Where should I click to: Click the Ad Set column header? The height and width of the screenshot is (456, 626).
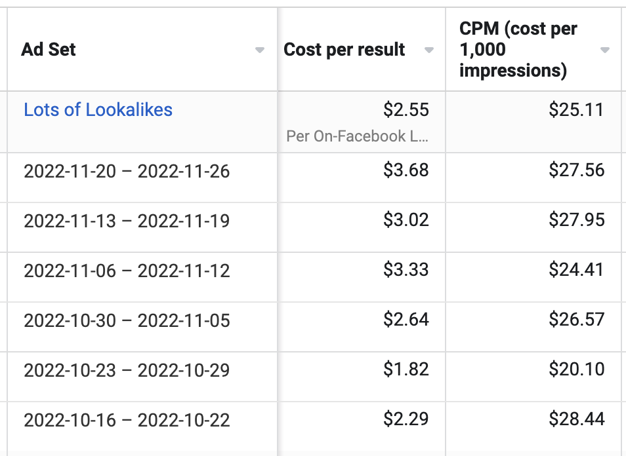49,49
